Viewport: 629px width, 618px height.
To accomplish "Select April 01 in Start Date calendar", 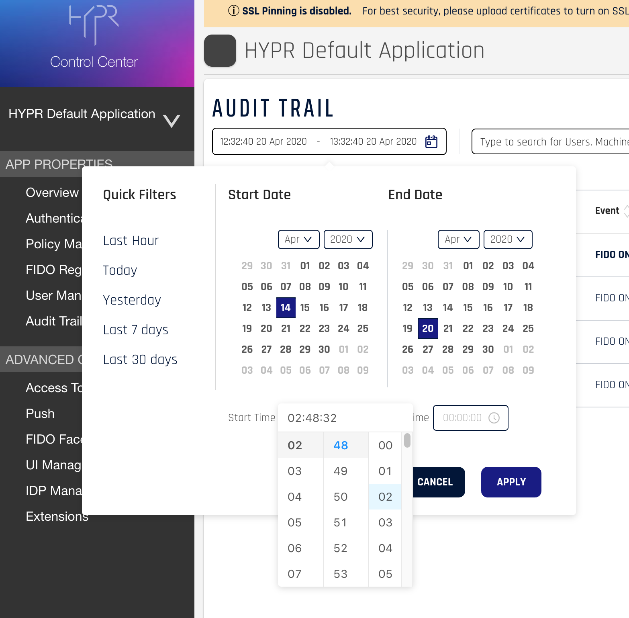I will click(x=305, y=266).
